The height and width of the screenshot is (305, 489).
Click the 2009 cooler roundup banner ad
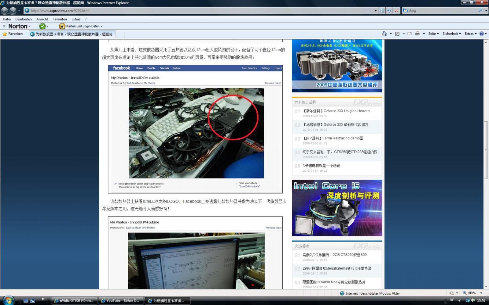coord(337,66)
